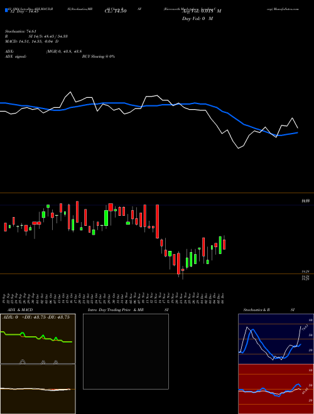Open the blue Stochastics chart panel
This screenshot has width=314, height=414.
pos(276,339)
